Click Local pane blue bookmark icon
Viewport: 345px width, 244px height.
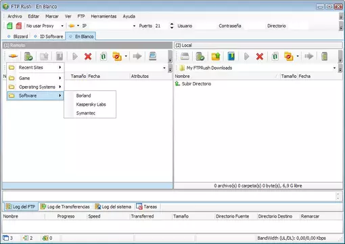tap(231, 56)
